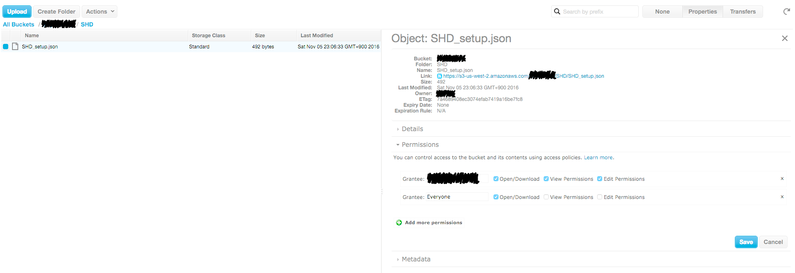Remove the redacted owner grantee row
The width and height of the screenshot is (795, 273).
782,179
